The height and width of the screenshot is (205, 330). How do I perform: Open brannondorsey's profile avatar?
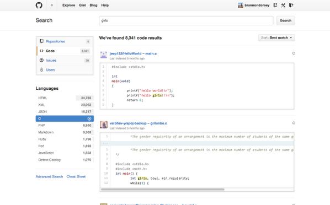pos(241,6)
